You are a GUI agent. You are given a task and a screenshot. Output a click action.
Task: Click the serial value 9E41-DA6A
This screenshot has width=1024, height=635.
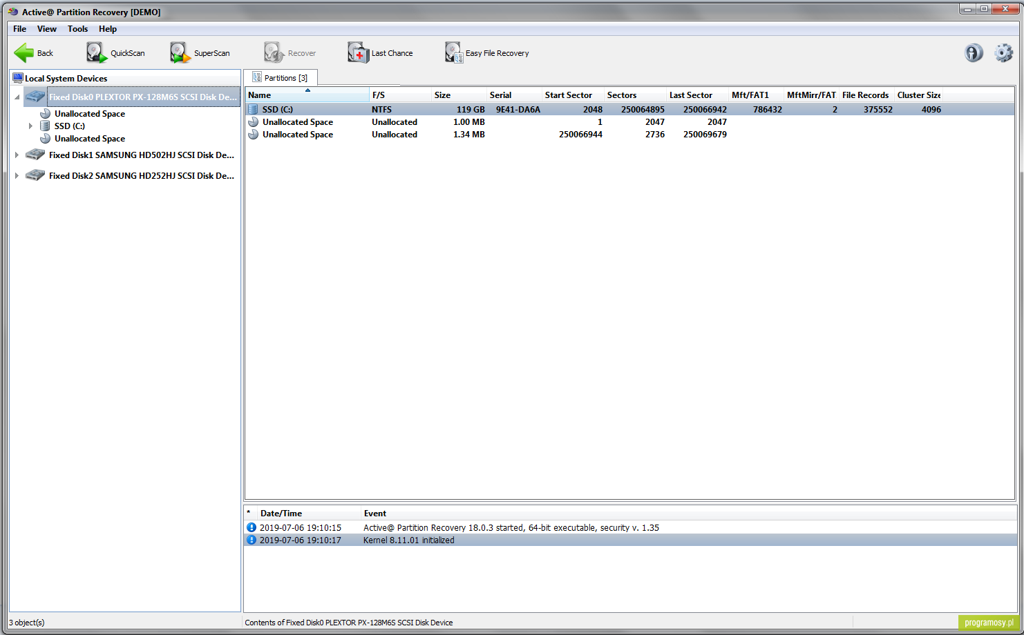[x=518, y=109]
